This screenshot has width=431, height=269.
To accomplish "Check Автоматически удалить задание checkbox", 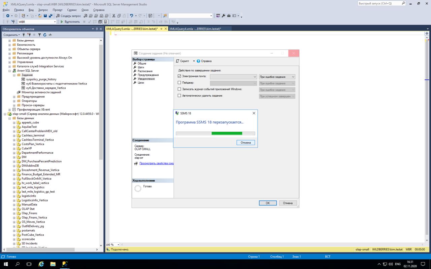I will 179,96.
